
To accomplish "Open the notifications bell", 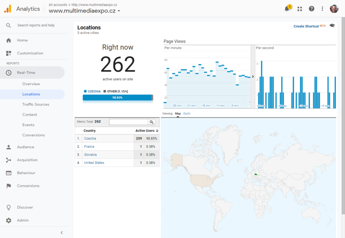I will pyautogui.click(x=287, y=9).
